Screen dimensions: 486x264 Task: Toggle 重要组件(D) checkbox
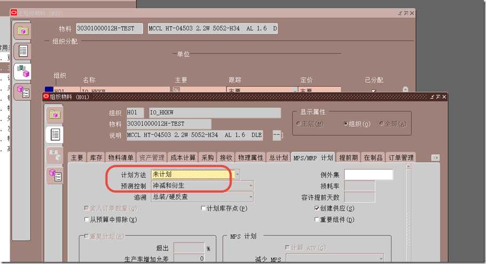pyautogui.click(x=317, y=219)
